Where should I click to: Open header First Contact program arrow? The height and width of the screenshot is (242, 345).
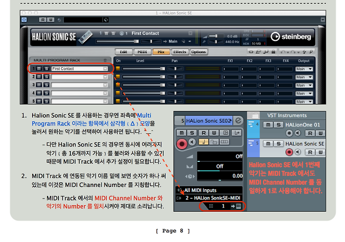point(190,33)
